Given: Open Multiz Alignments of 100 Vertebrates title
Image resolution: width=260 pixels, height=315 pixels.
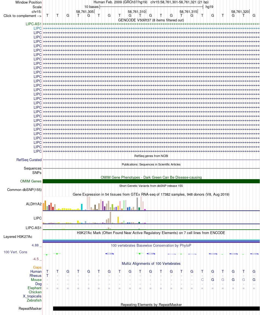Looking at the screenshot, I should coord(151,264).
